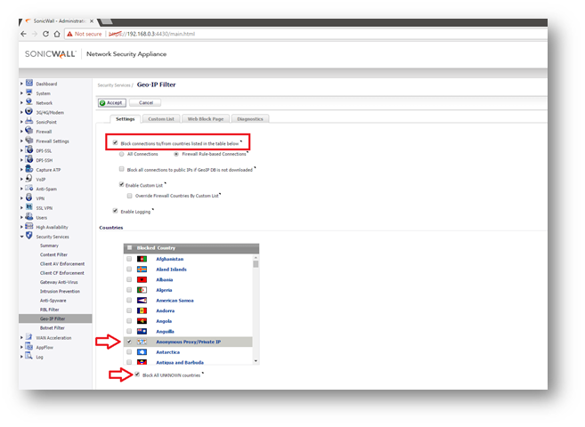Collapse the Security Services tree arrow
Image resolution: width=585 pixels, height=427 pixels.
click(21, 237)
